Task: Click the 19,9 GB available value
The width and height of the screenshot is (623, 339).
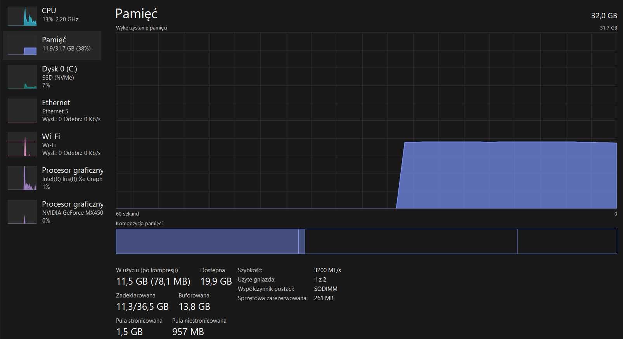Action: [216, 282]
